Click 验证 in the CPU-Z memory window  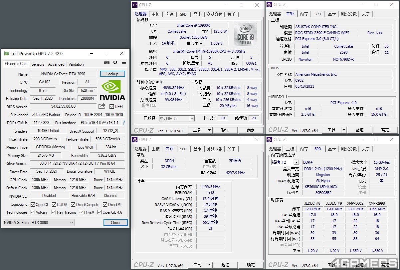coord(225,265)
